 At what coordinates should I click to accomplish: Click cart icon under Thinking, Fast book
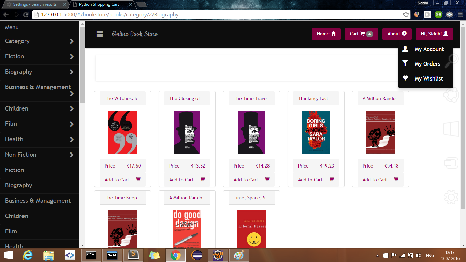point(332,179)
